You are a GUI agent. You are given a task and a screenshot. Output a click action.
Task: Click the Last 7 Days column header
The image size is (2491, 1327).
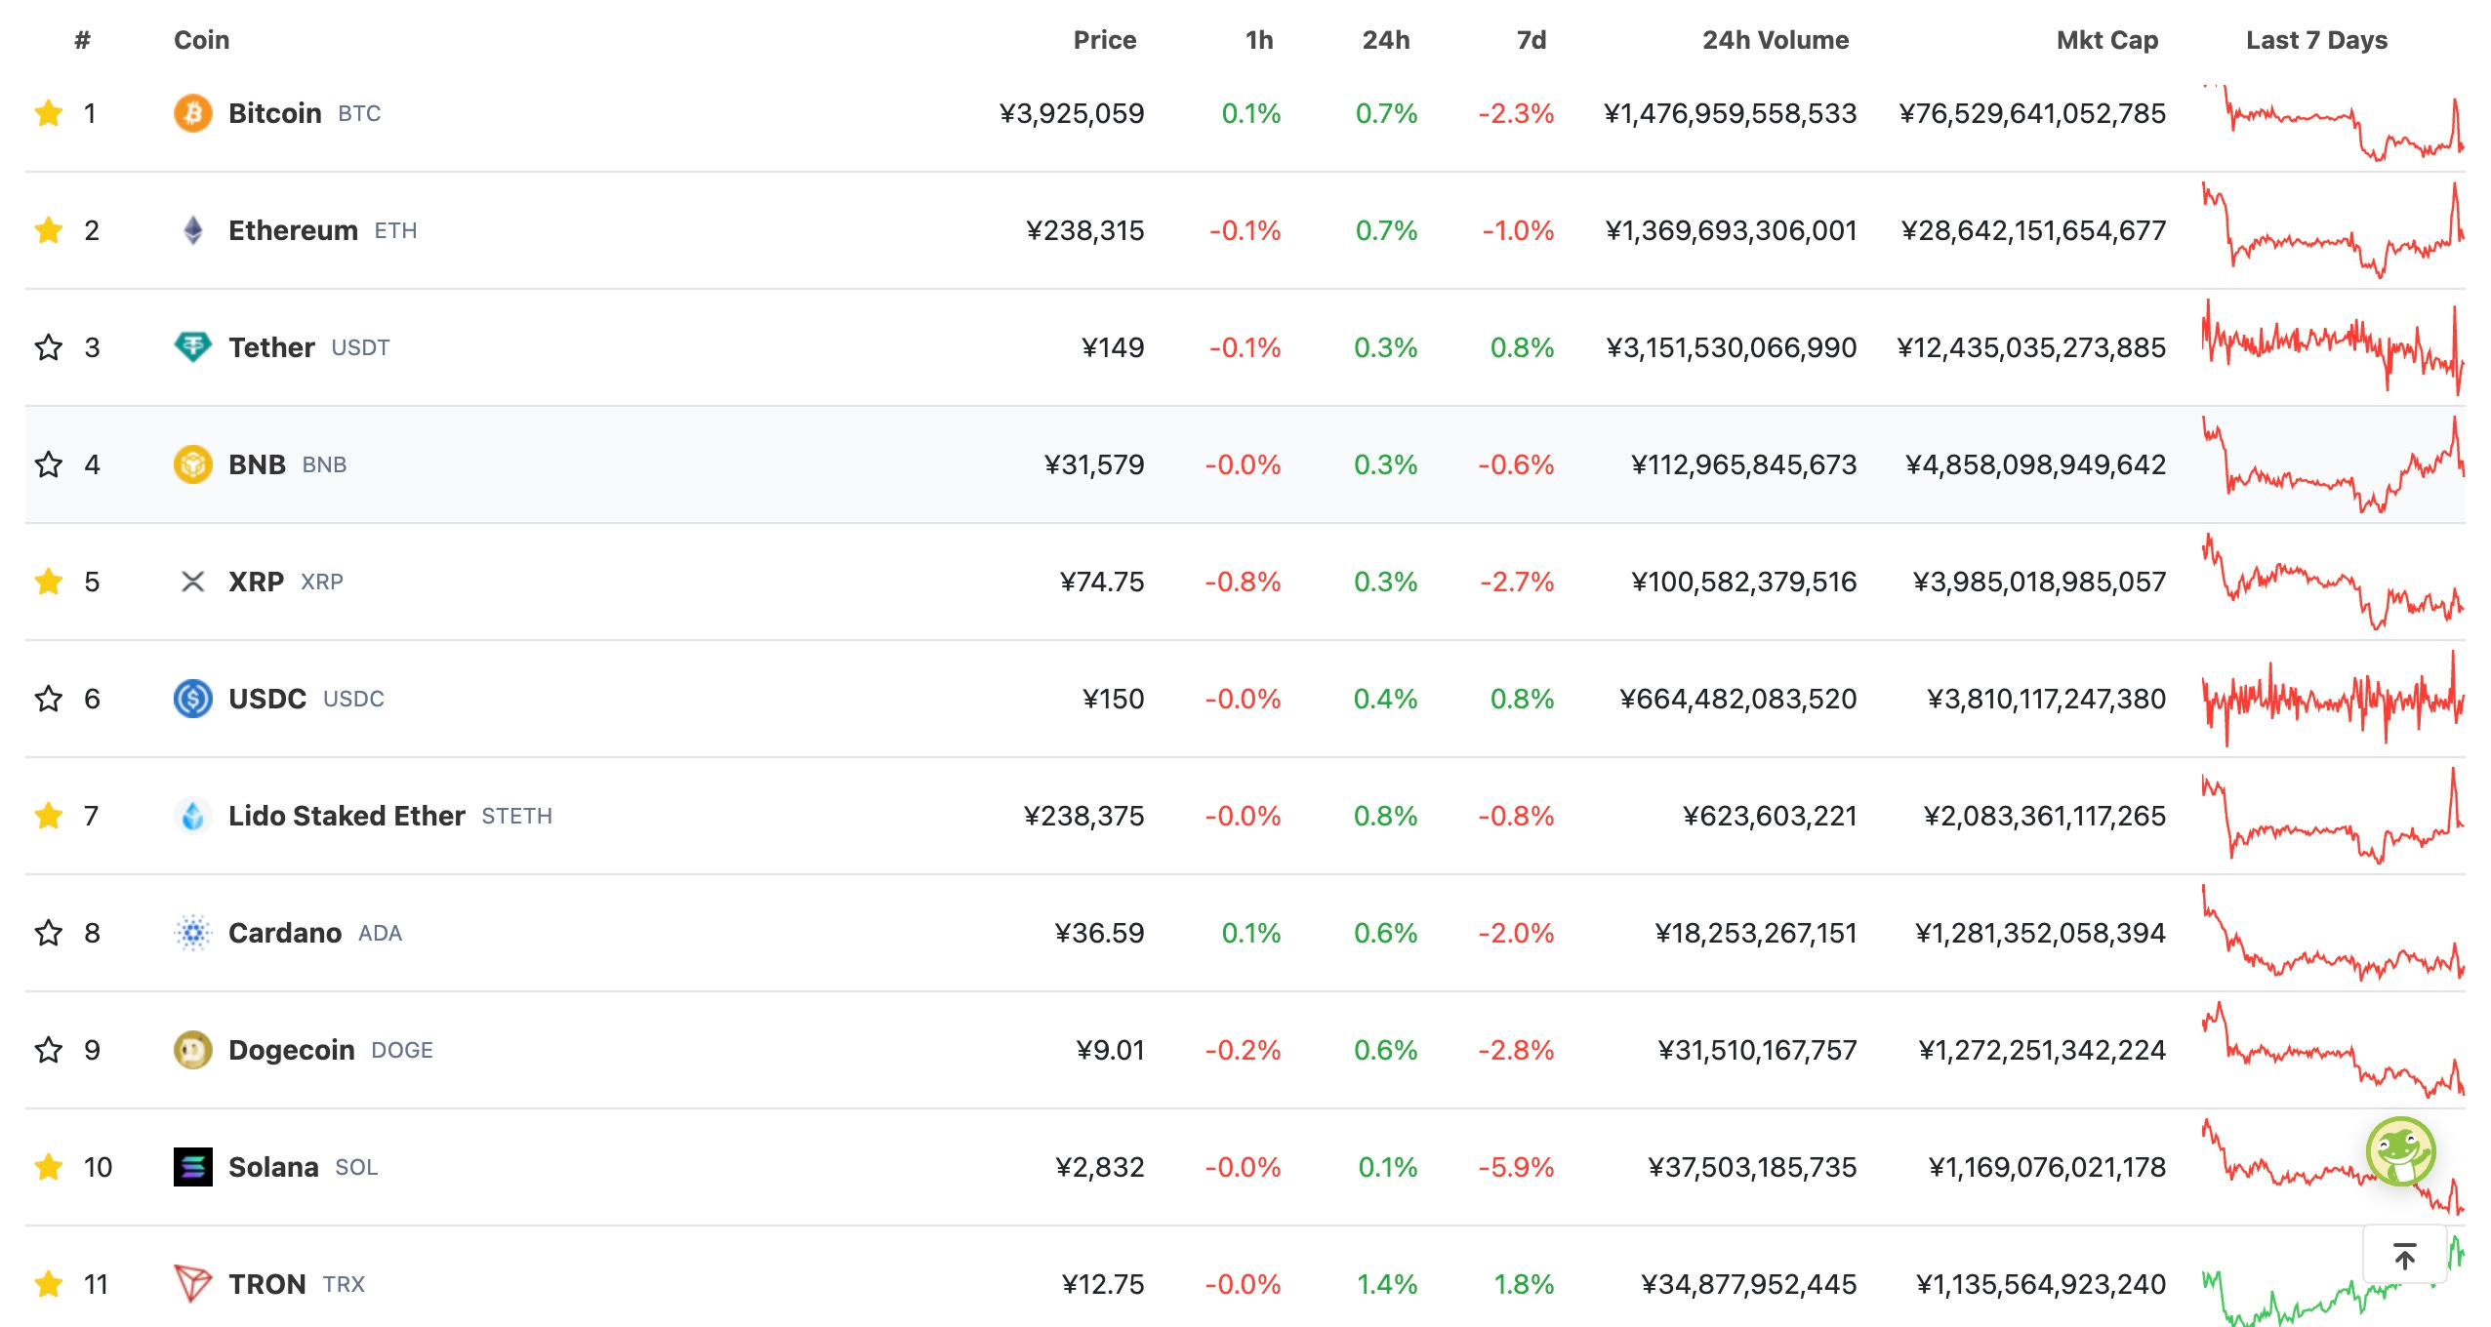coord(2316,40)
